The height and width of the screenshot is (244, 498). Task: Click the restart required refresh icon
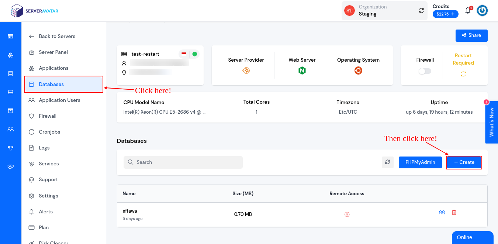tap(463, 74)
